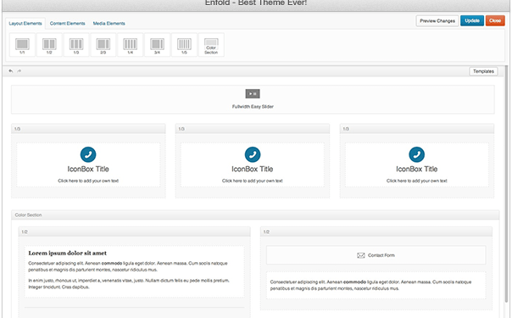Open the Media Elements tab

[109, 23]
